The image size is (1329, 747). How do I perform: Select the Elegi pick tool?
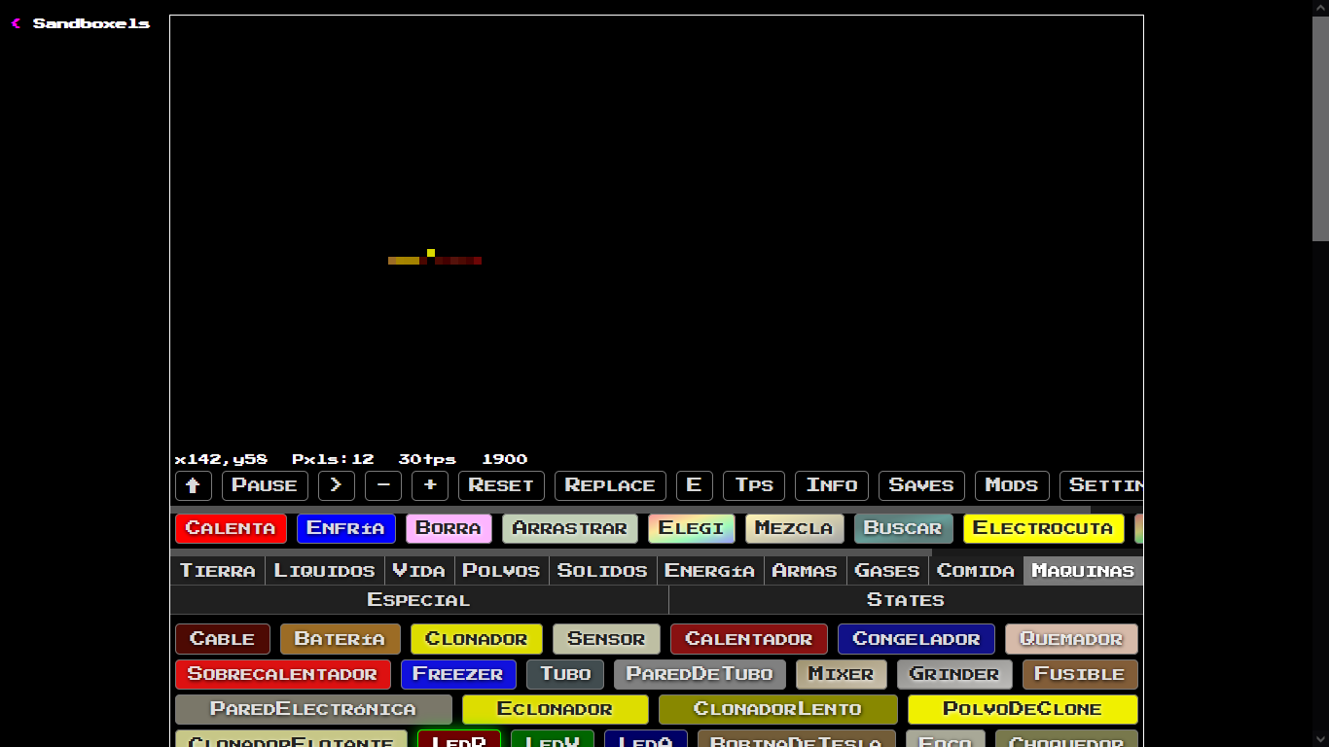click(x=692, y=528)
